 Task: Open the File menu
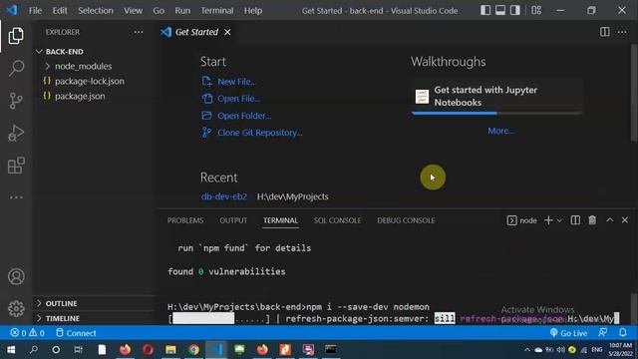click(x=35, y=11)
